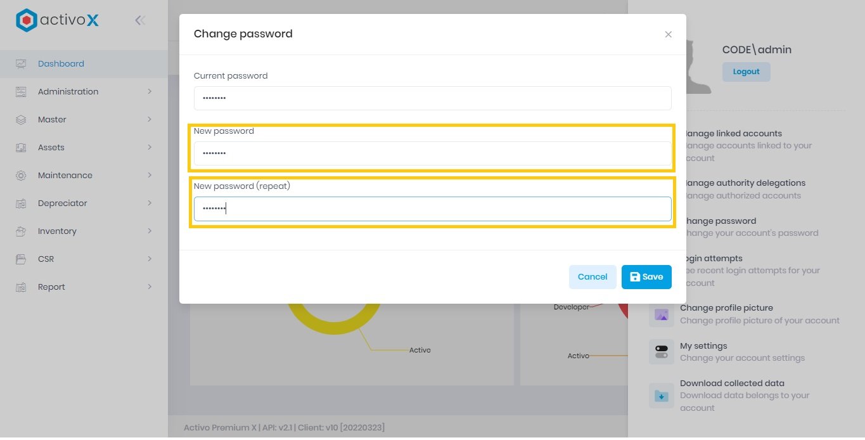The image size is (865, 440).
Task: Click the Maintenance wrench icon
Action: click(x=22, y=175)
